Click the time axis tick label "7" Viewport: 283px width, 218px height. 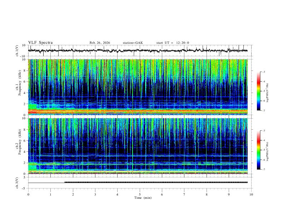pos(184,194)
